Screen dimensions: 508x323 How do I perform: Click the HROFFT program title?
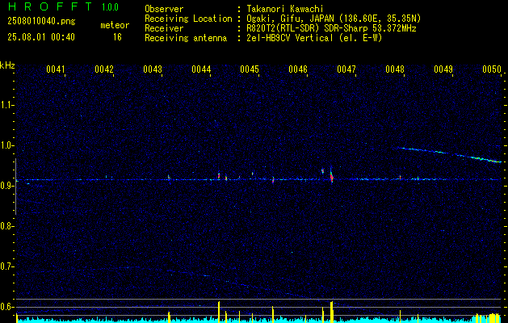click(x=50, y=6)
